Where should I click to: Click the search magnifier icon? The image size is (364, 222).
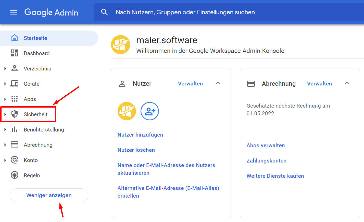point(104,12)
